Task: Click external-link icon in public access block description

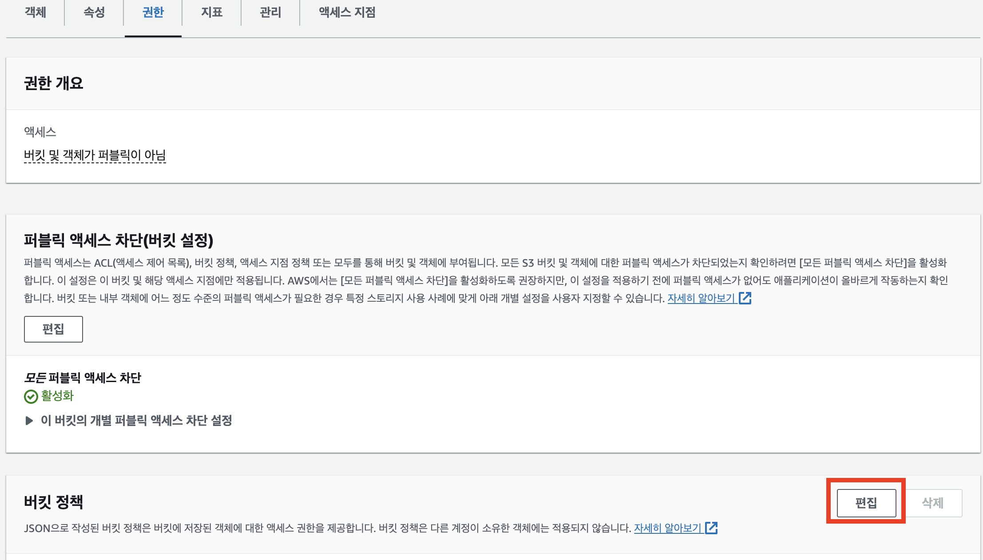Action: click(745, 298)
